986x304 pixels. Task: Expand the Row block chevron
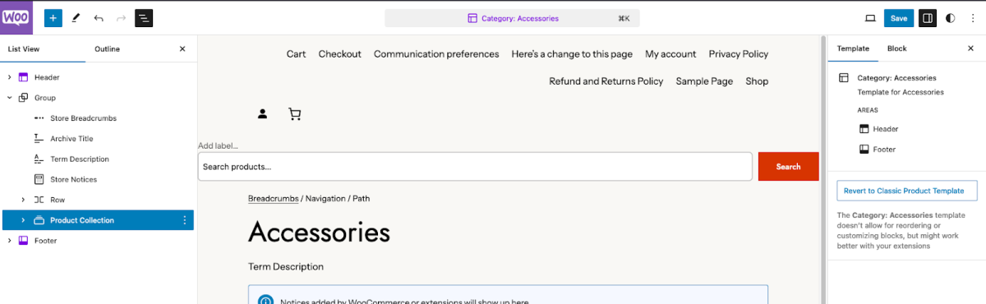[x=23, y=200]
